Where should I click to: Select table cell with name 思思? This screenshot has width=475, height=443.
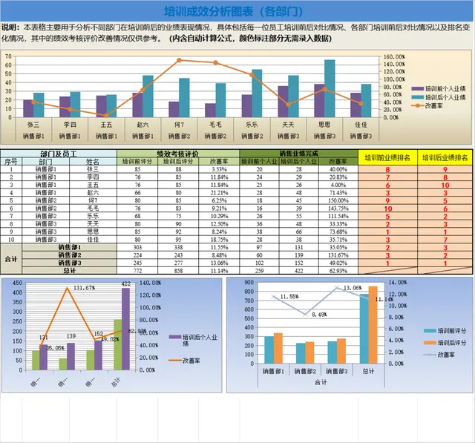[x=93, y=232]
